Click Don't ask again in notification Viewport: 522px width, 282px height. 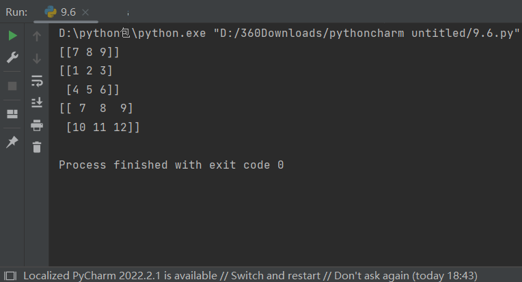(372, 276)
